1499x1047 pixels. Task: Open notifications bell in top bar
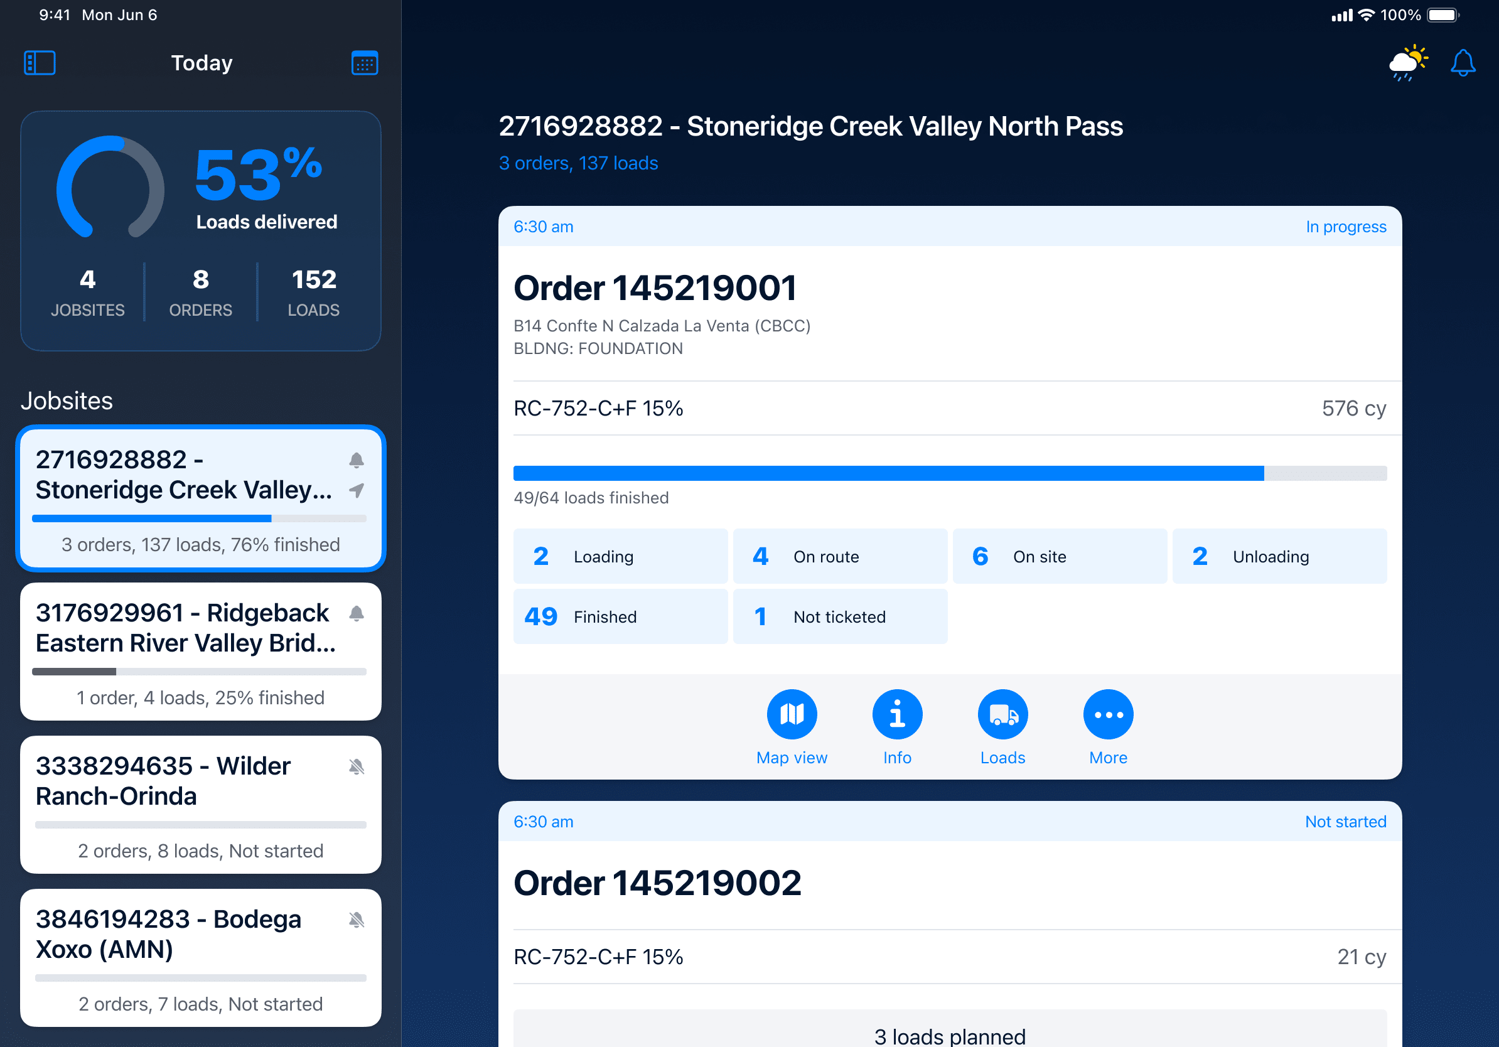1463,63
